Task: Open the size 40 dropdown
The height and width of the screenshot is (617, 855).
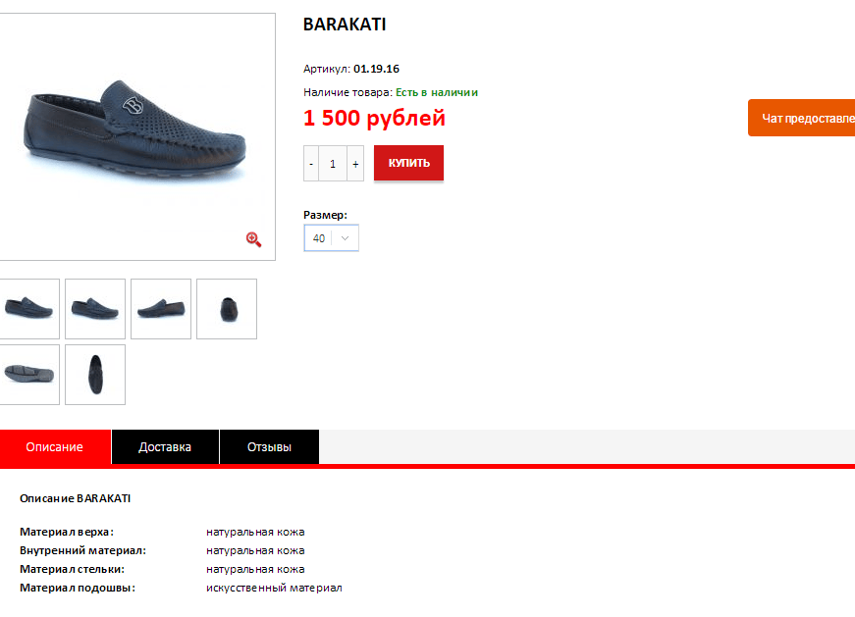Action: (331, 238)
